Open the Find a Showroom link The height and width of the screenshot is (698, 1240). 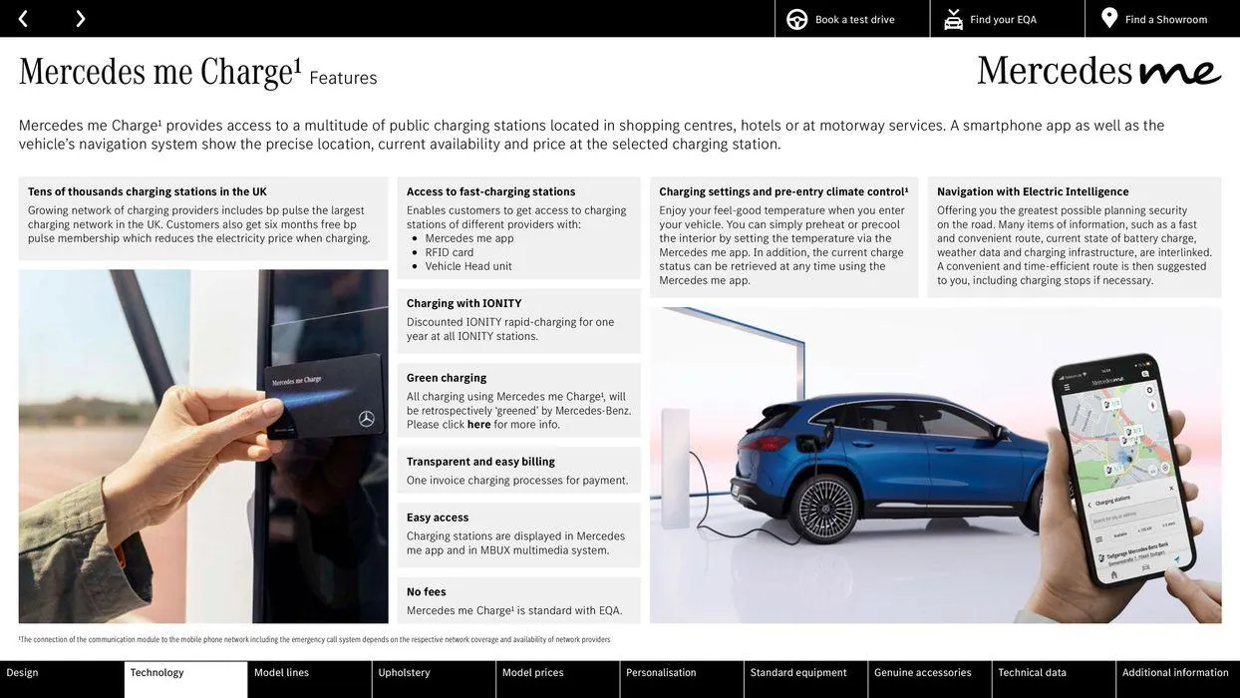[x=1165, y=20]
